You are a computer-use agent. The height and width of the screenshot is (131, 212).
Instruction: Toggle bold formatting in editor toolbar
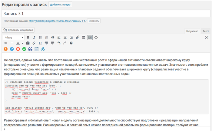click(x=28, y=38)
